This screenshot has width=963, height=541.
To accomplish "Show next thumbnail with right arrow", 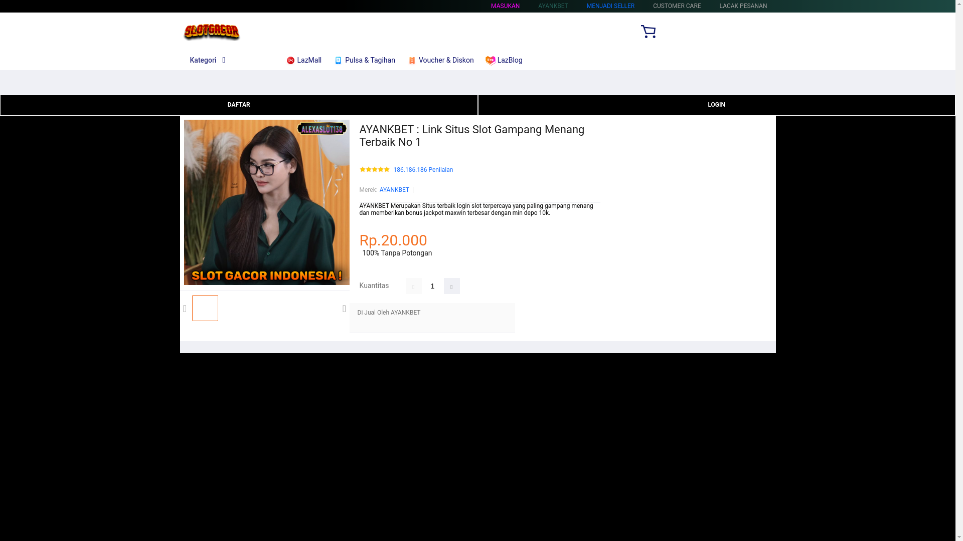I will (344, 309).
